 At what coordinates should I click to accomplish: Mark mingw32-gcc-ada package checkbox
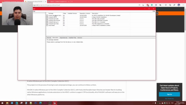click(47, 19)
